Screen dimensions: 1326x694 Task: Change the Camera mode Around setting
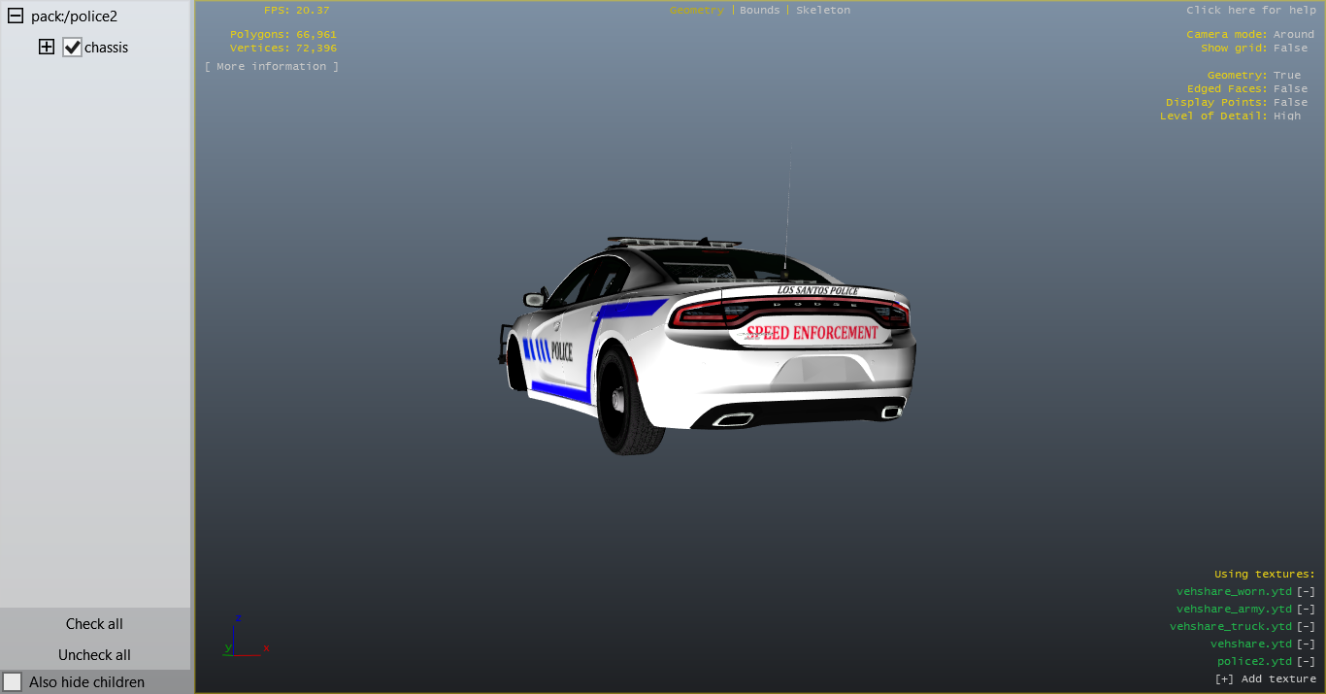point(1293,34)
